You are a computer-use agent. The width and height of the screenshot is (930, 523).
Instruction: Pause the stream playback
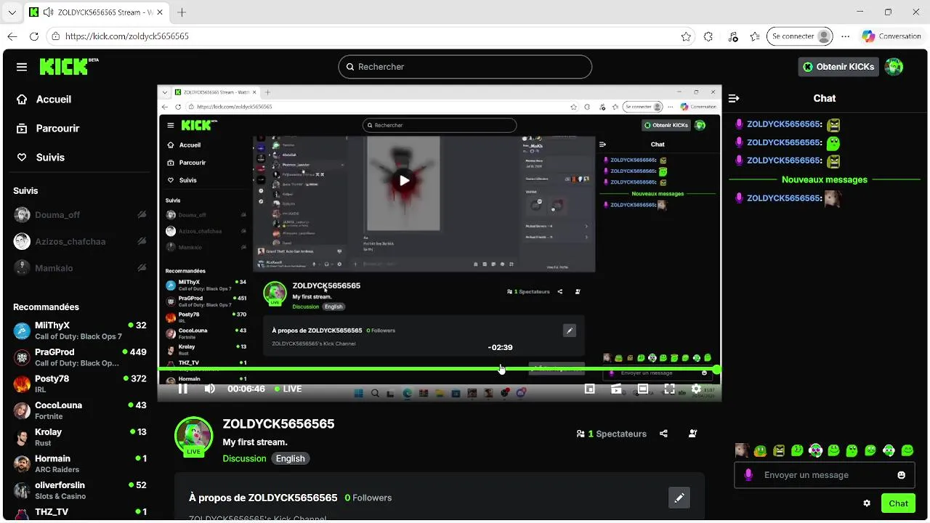coord(183,389)
